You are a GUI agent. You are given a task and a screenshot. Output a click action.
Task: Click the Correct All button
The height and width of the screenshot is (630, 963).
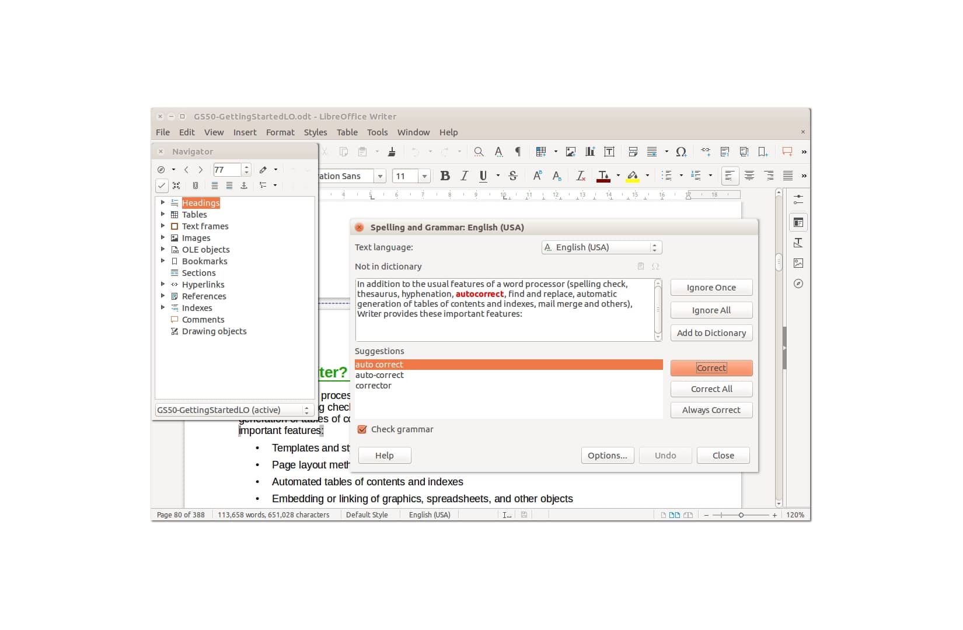click(x=711, y=389)
